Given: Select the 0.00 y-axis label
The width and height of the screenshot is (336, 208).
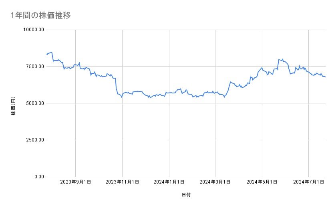Looking at the screenshot, I should pyautogui.click(x=38, y=177).
